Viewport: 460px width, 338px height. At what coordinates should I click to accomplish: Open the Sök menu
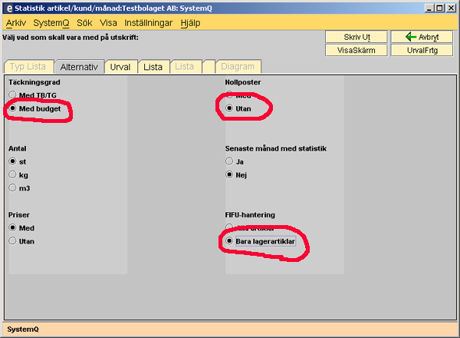pos(84,23)
